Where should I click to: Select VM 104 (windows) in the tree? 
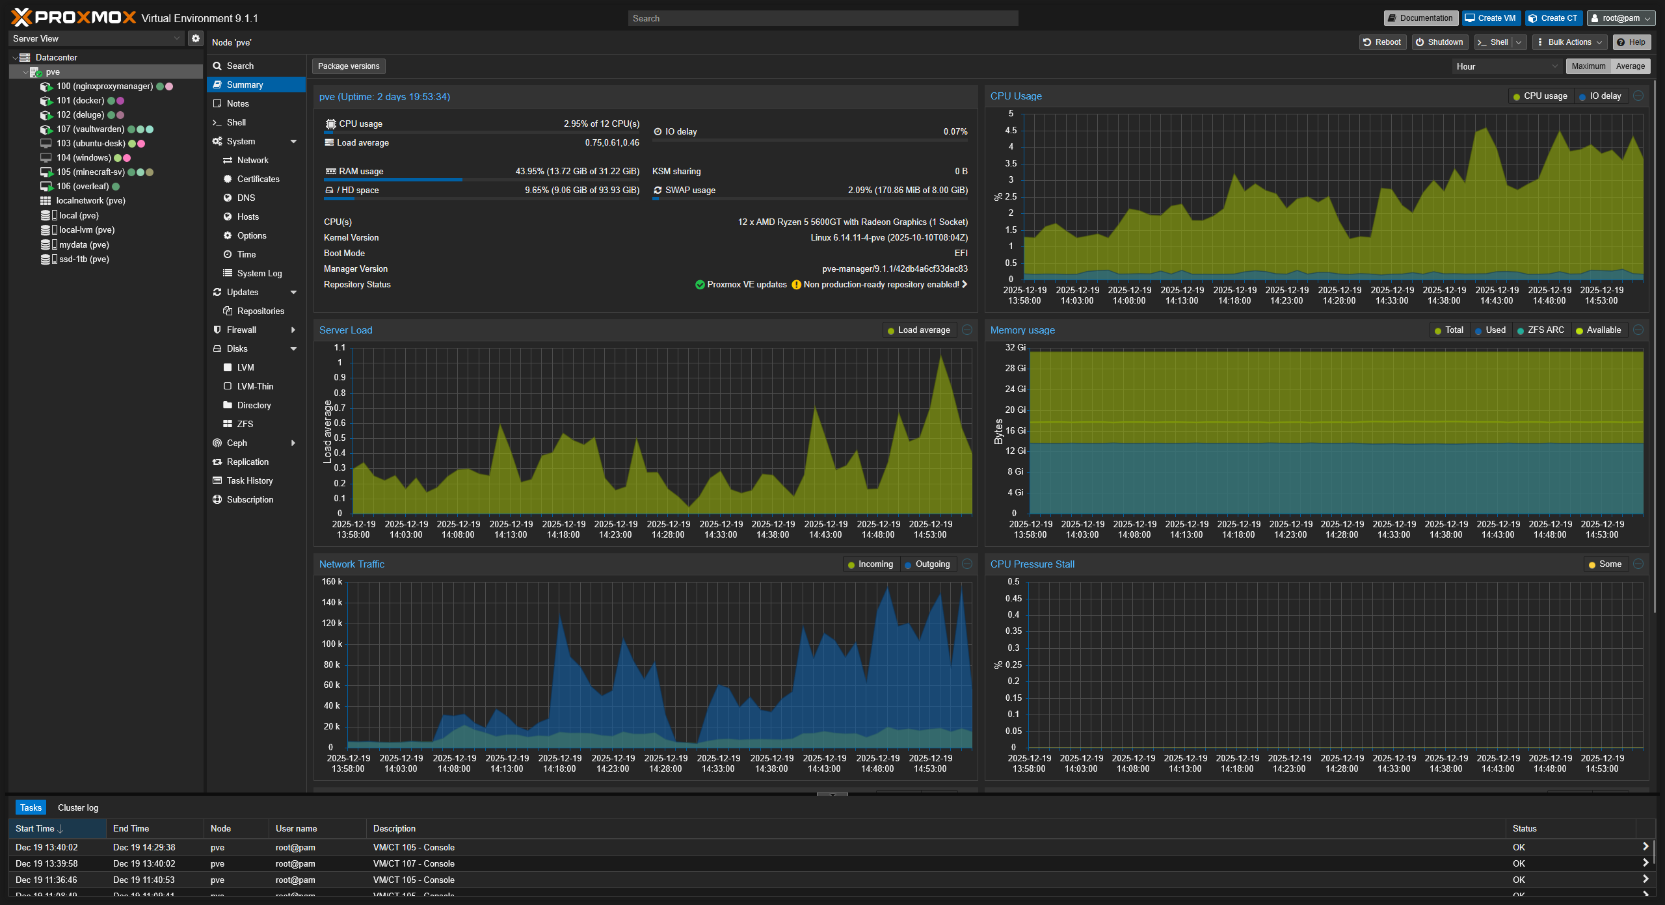(83, 157)
